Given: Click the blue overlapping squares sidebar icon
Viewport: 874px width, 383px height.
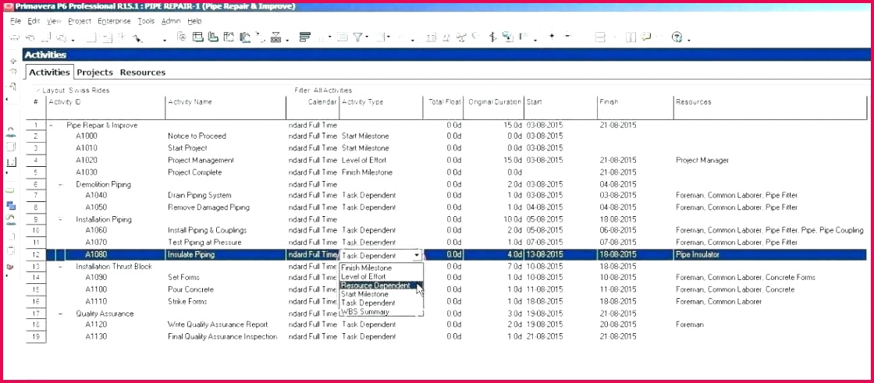Looking at the screenshot, I should coord(11,206).
